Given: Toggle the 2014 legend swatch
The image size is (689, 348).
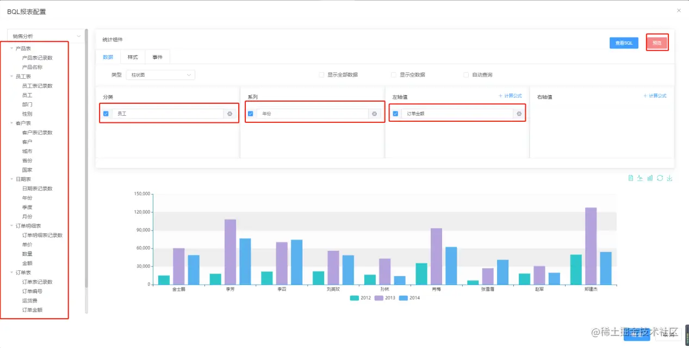Looking at the screenshot, I should coord(403,298).
